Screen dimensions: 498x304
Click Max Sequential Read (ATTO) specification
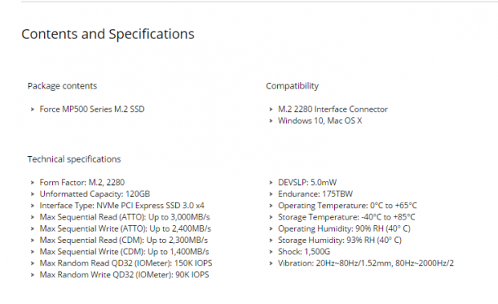(124, 217)
